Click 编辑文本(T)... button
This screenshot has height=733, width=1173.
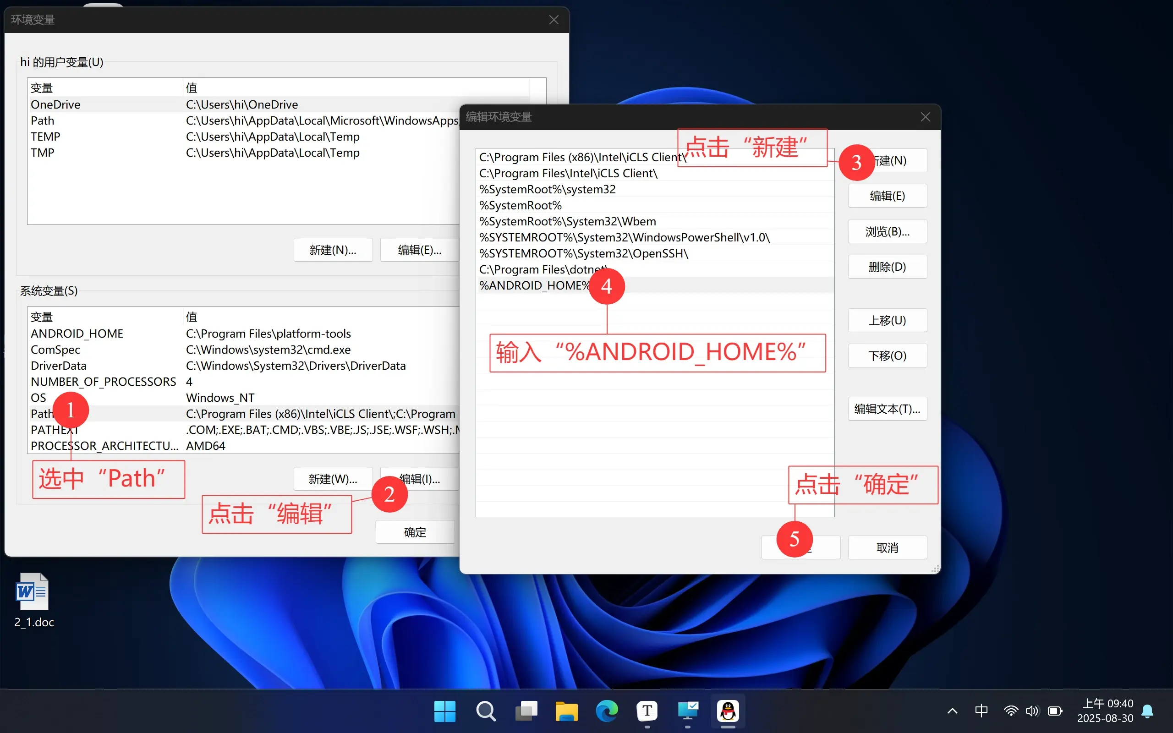(x=887, y=409)
